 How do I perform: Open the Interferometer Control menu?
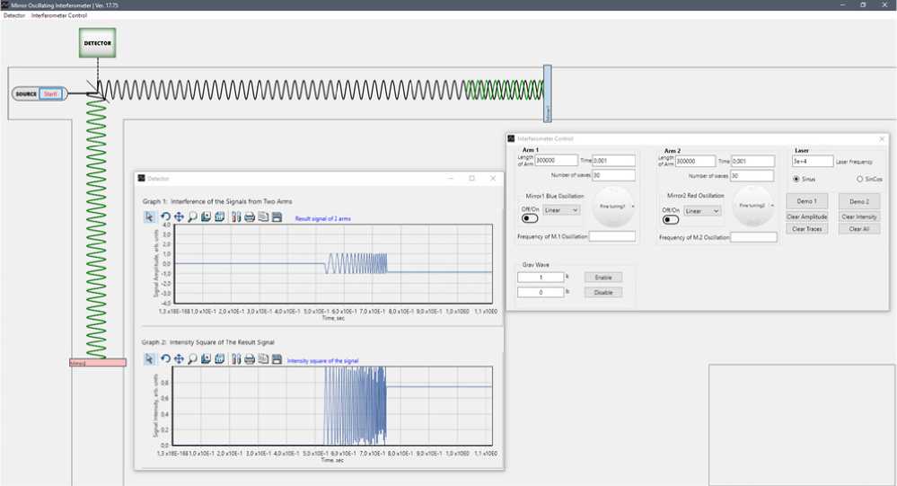coord(59,15)
